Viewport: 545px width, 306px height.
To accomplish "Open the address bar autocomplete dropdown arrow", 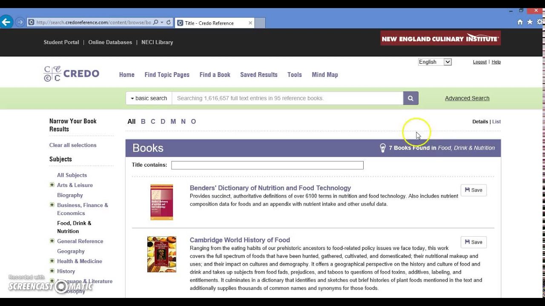I will click(x=162, y=23).
